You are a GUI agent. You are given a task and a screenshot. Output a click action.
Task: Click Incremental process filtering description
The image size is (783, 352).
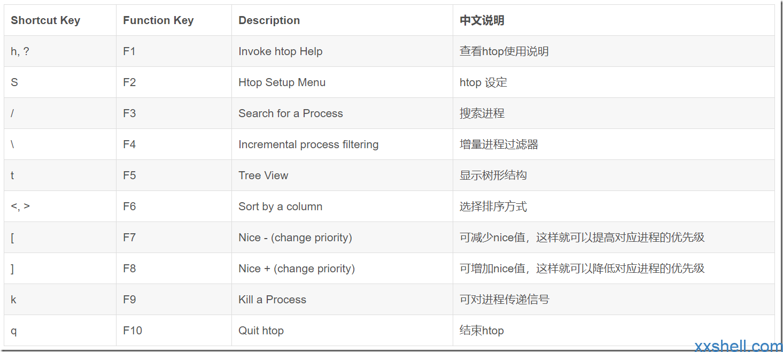point(308,144)
